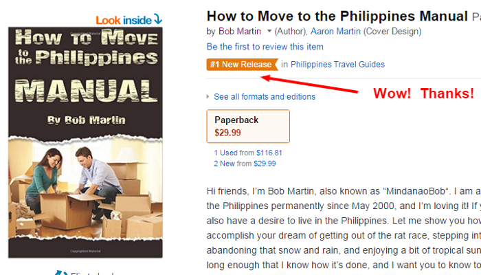Open the Bob Martin author link
Viewport: 481px width, 275px height.
pos(240,32)
